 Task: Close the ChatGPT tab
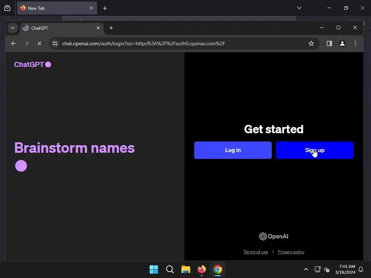point(98,28)
